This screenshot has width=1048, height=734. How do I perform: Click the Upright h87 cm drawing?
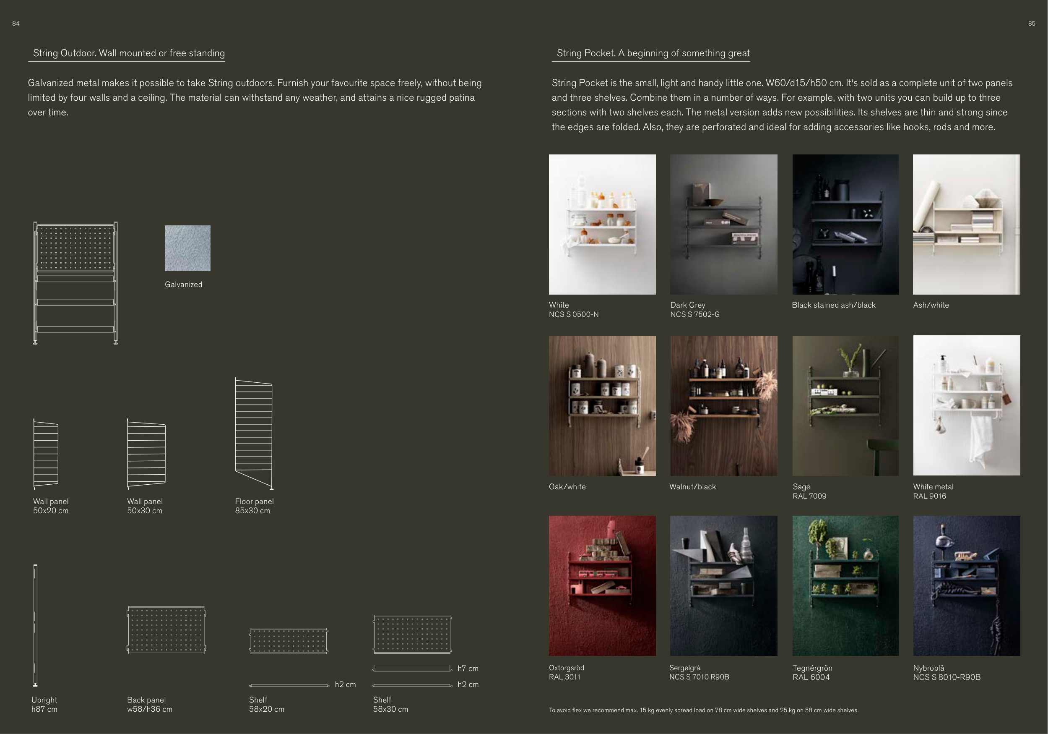[35, 625]
